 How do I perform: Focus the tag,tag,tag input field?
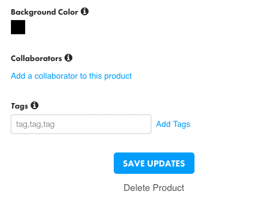click(81, 124)
